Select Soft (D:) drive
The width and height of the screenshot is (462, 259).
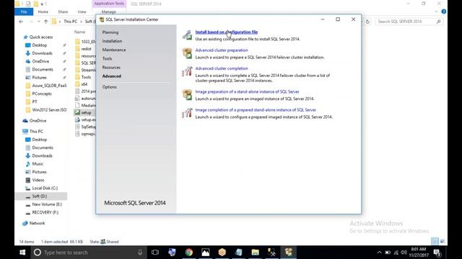pyautogui.click(x=40, y=196)
